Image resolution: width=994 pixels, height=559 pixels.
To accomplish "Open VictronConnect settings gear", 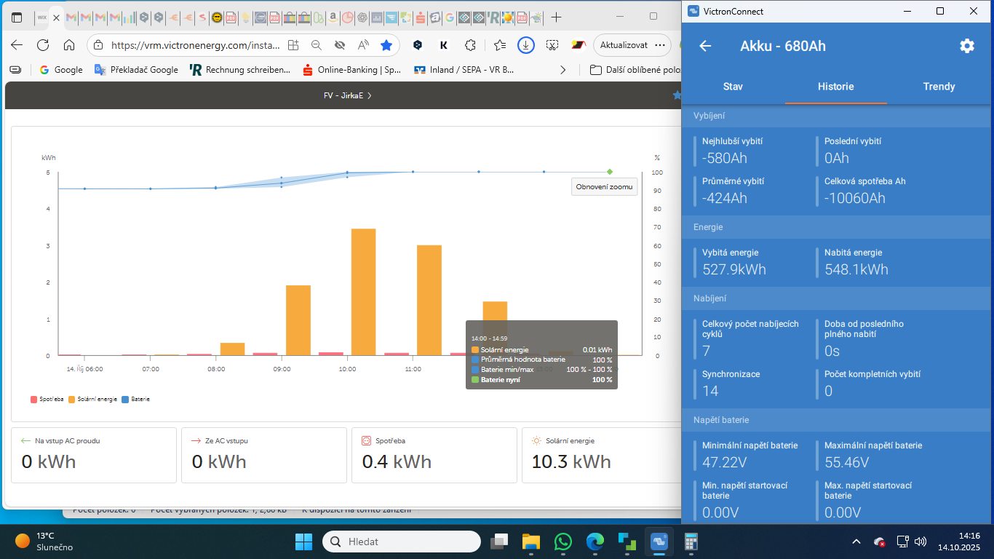I will coord(966,46).
